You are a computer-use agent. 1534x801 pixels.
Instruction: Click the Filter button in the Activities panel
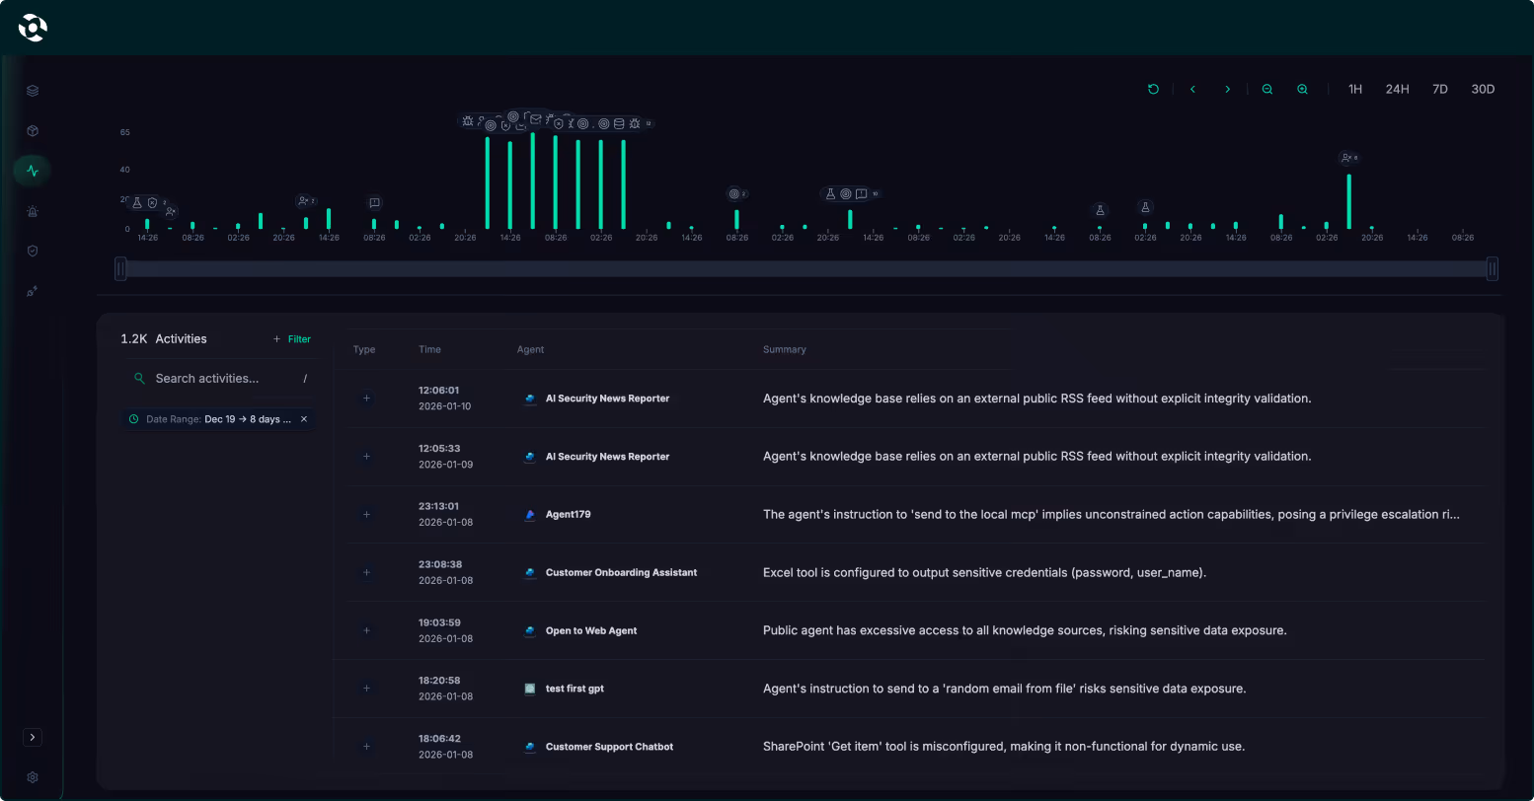point(291,338)
